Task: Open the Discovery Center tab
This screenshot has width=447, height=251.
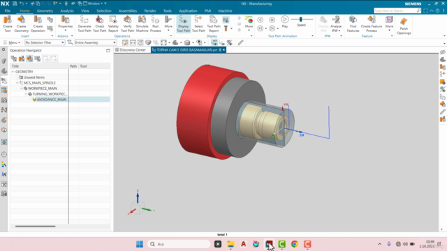Action: tap(133, 50)
